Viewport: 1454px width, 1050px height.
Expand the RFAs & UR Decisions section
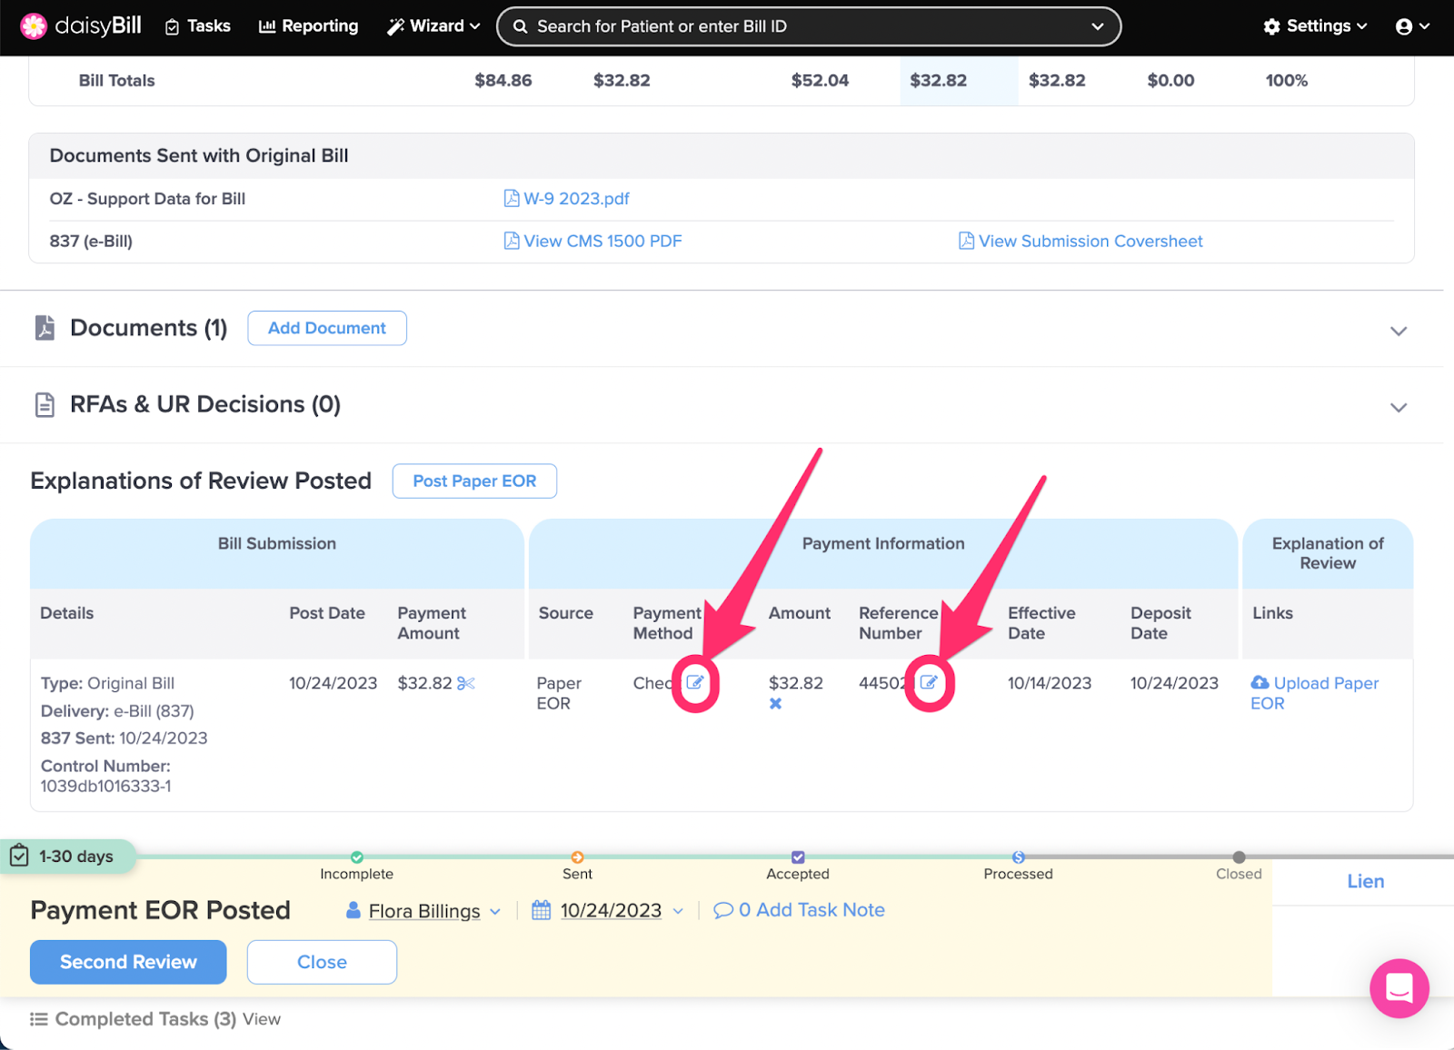1399,407
